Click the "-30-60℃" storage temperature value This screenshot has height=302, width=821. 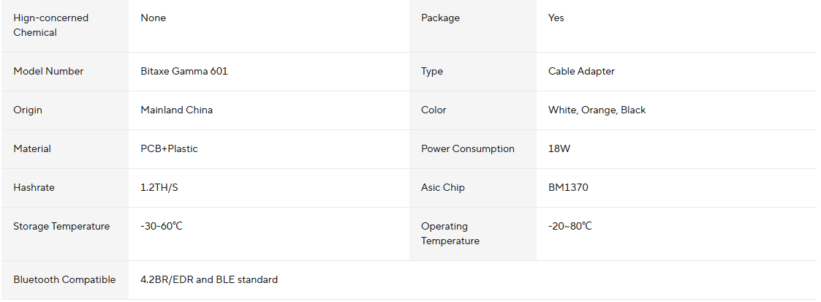coord(162,227)
